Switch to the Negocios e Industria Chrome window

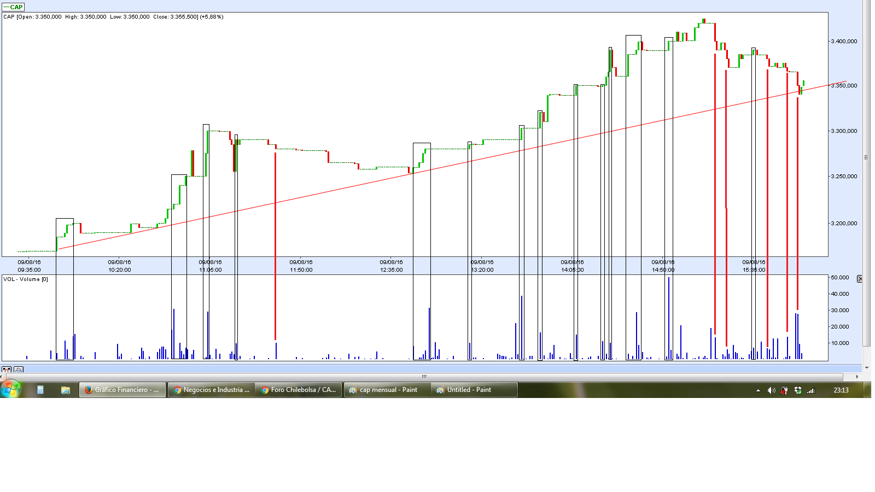coord(211,390)
